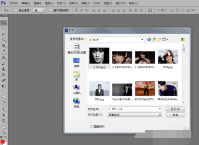Screen dimensions: 199x145
Task: Open the Edit menu
Action: [x=26, y=3]
